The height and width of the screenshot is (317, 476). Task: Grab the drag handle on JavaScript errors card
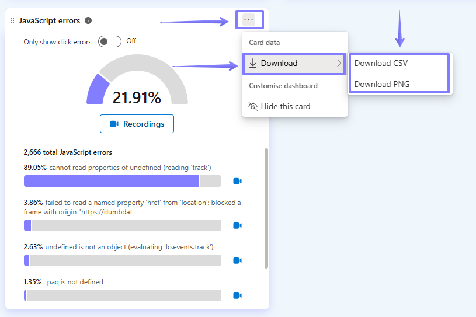[12, 20]
